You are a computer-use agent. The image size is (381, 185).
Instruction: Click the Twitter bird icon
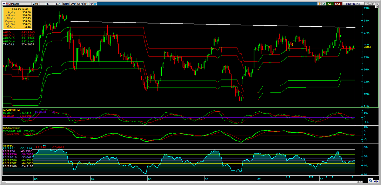[x=95, y=3]
